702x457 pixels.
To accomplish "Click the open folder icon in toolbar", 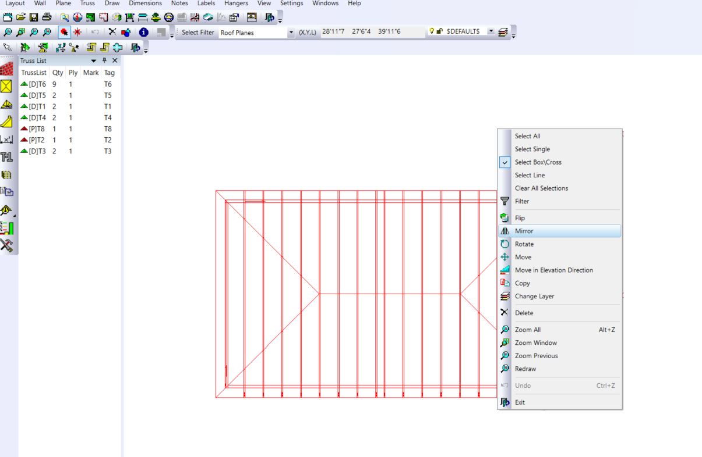I will [x=21, y=17].
